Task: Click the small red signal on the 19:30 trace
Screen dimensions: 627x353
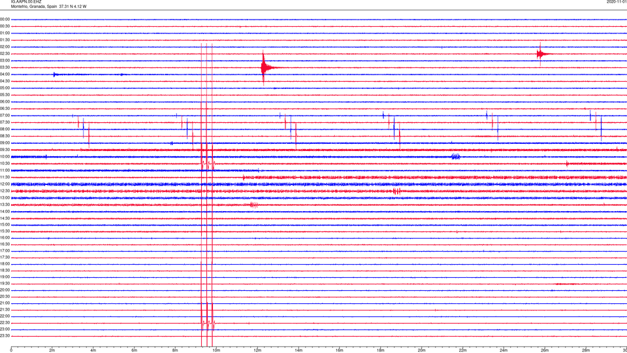Action: [x=566, y=284]
